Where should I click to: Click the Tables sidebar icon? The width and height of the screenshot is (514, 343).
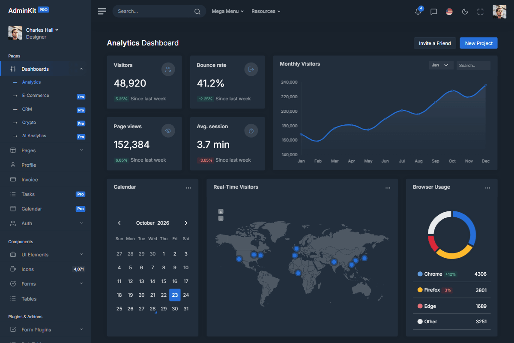click(x=13, y=299)
